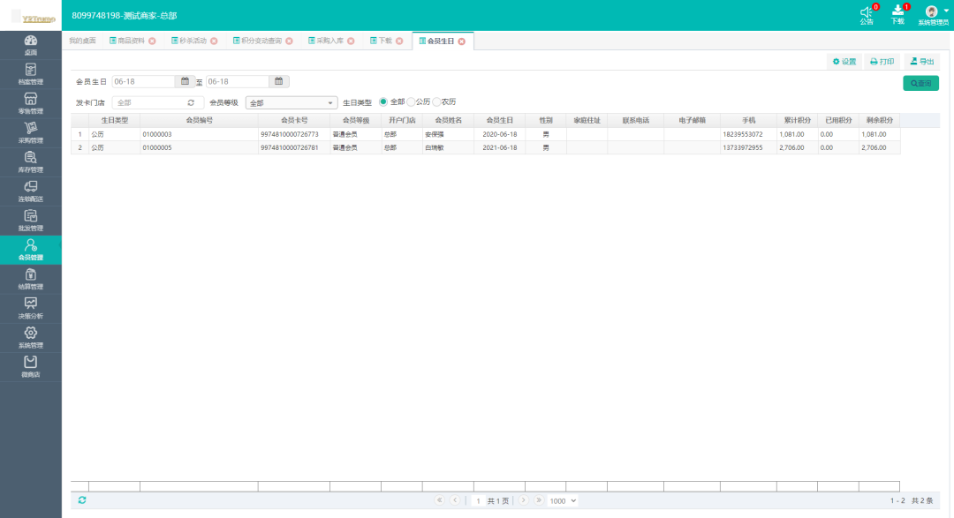Open calendar picker for birthday start date
Viewport: 954px width, 518px height.
point(185,81)
